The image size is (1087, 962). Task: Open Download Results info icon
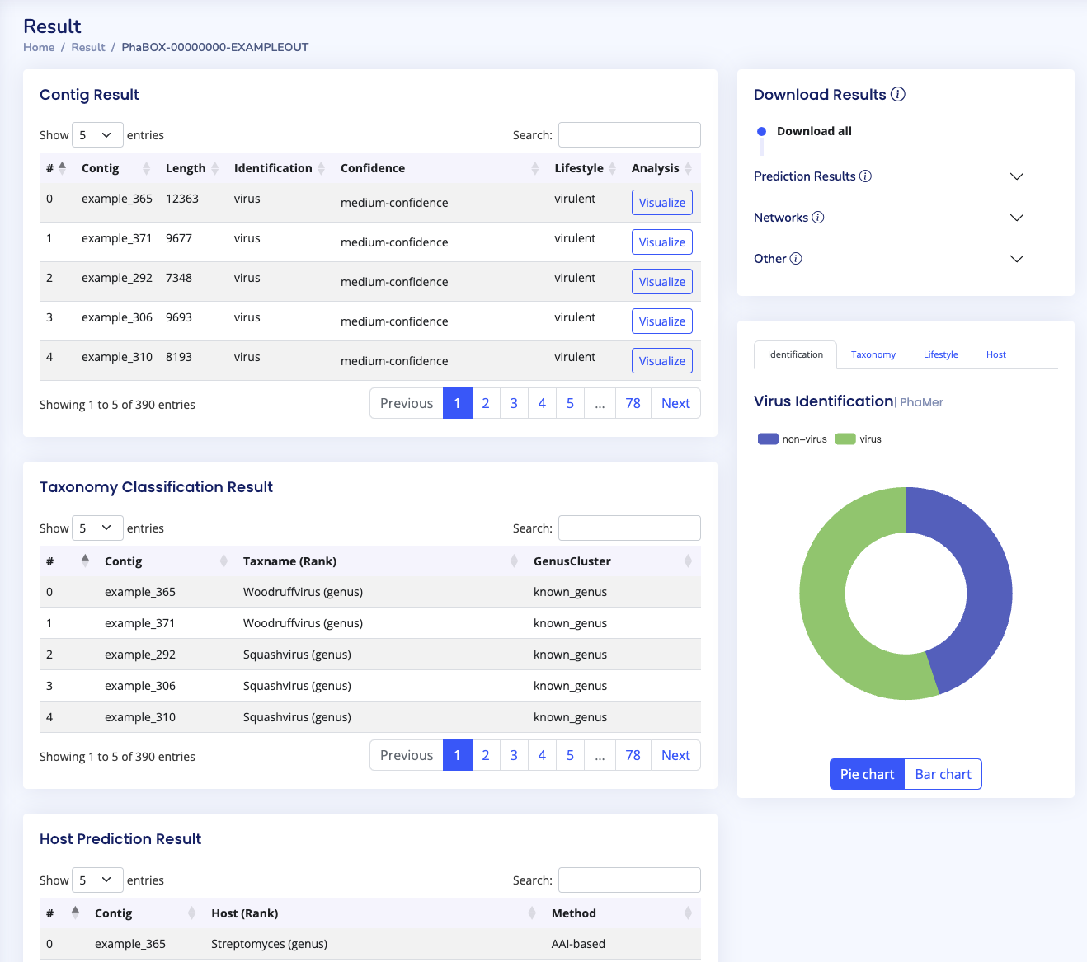pos(898,94)
